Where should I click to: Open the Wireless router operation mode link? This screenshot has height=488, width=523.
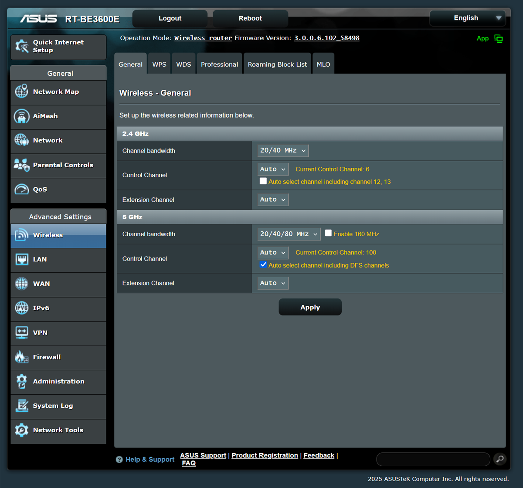click(x=203, y=38)
